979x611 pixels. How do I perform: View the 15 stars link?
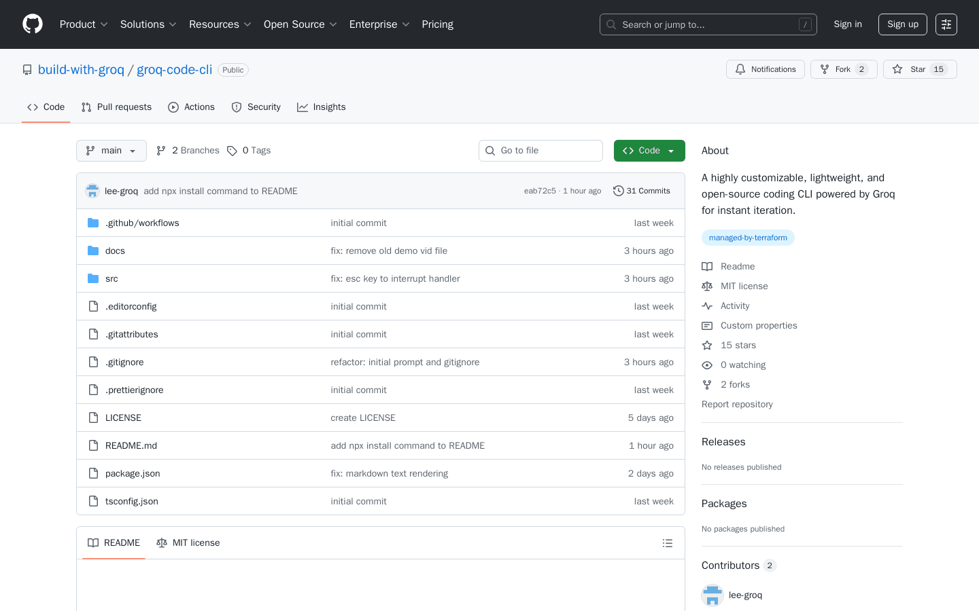(729, 346)
